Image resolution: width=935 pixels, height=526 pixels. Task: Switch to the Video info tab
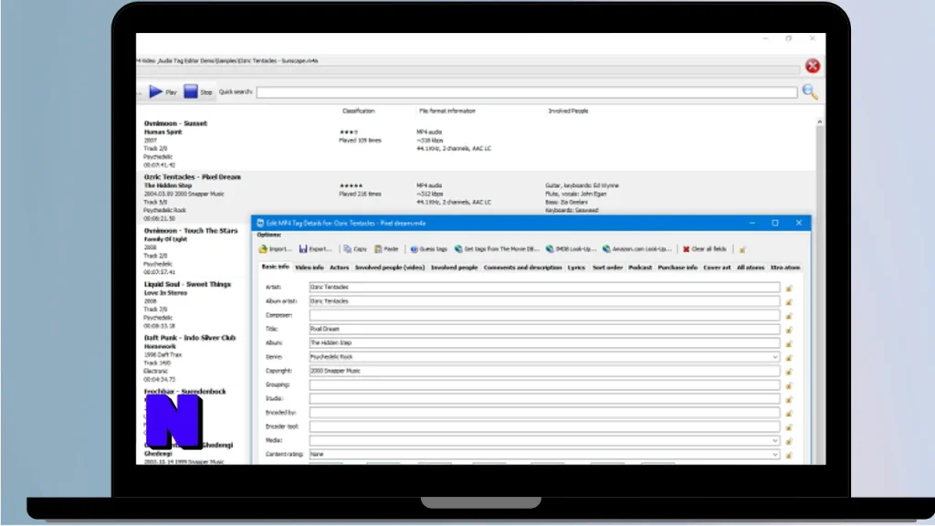[309, 268]
